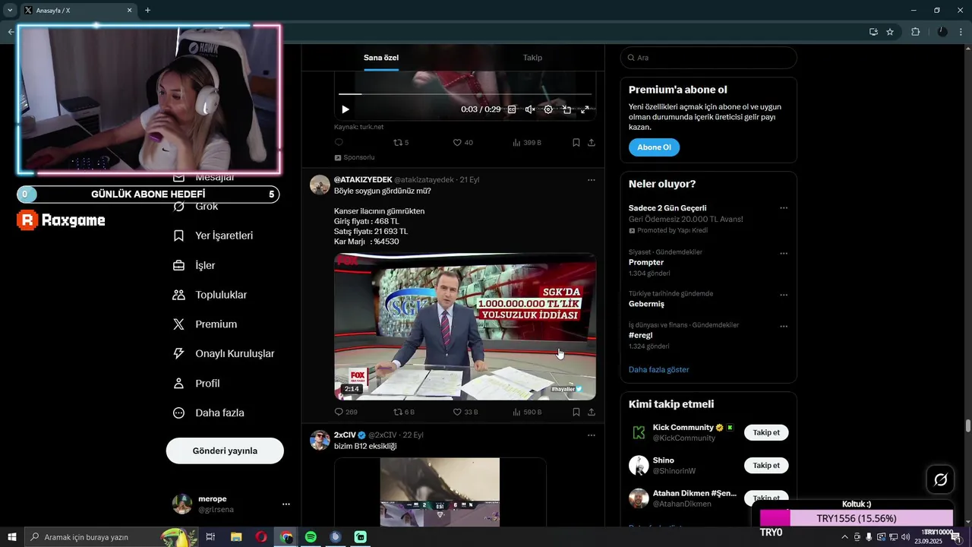Screen dimensions: 972x547
Task: Click the Gönderi yayınla button
Action: 225,451
